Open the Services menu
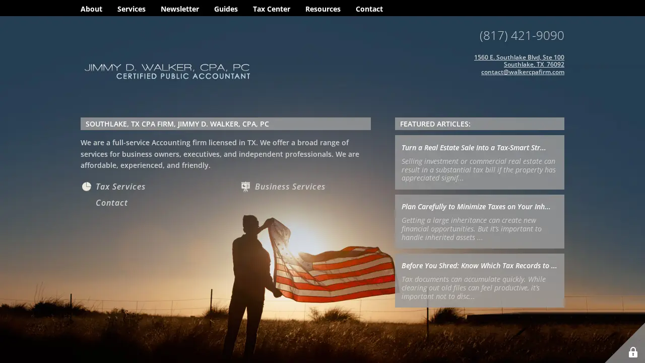Screen dimensions: 645x363 (x=132, y=9)
